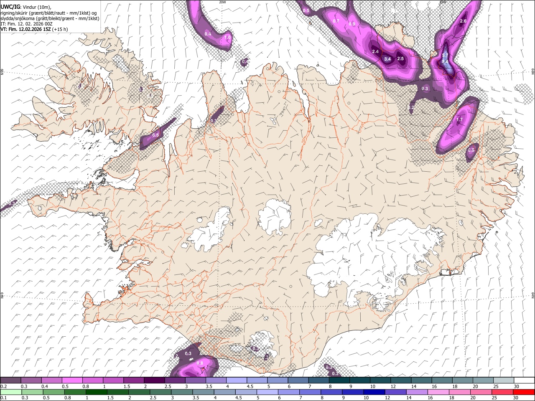Pick the darkest purple swatch starting at 2

tap(154, 380)
